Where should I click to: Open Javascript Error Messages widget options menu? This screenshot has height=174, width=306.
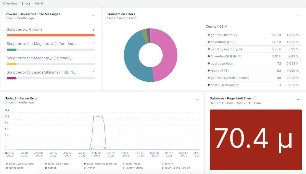[x=94, y=15]
